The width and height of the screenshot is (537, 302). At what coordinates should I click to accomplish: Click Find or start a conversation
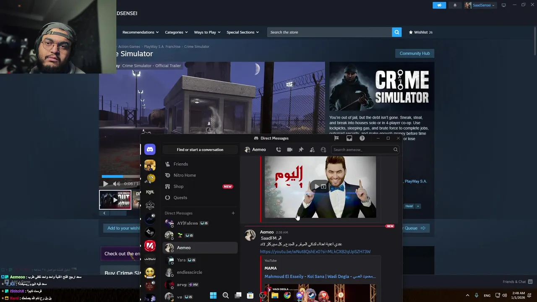[200, 150]
